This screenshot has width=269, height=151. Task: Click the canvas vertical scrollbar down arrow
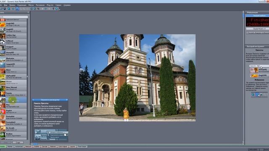point(243,142)
